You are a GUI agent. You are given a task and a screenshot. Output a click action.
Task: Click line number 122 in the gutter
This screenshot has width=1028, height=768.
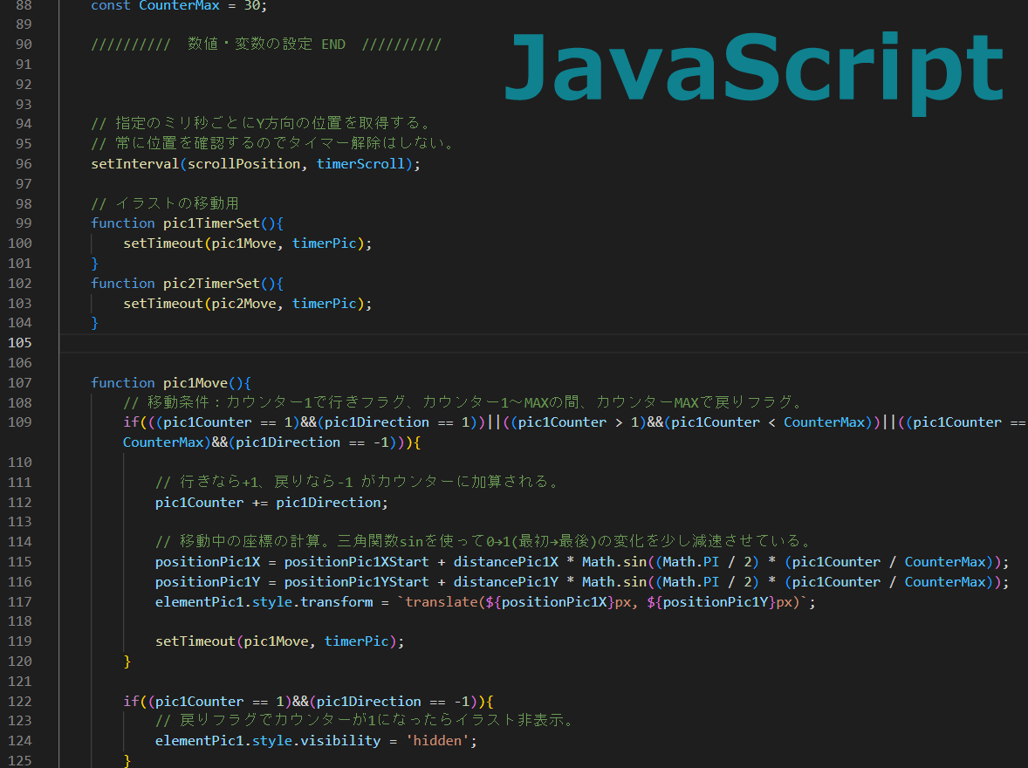tap(19, 702)
